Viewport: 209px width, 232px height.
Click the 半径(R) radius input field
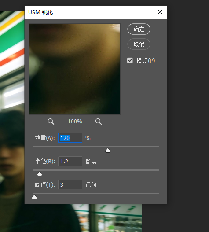[70, 161]
